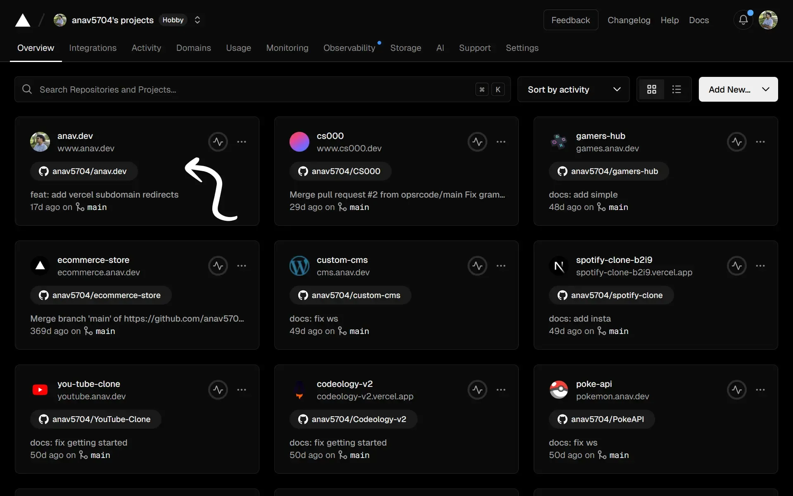
Task: Switch to the Integrations tab
Action: point(93,48)
